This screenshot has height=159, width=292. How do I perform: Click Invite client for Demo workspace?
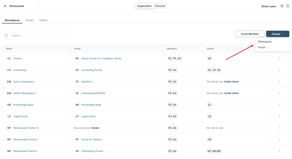pos(231,82)
